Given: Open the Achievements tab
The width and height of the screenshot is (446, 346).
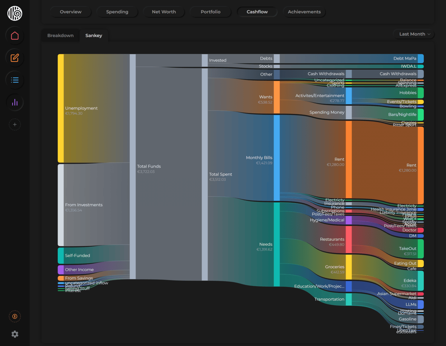Looking at the screenshot, I should pos(304,12).
